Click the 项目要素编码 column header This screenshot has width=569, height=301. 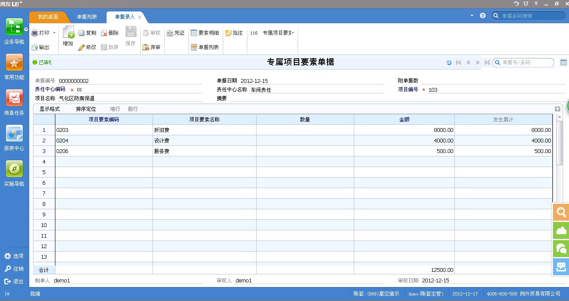(104, 120)
